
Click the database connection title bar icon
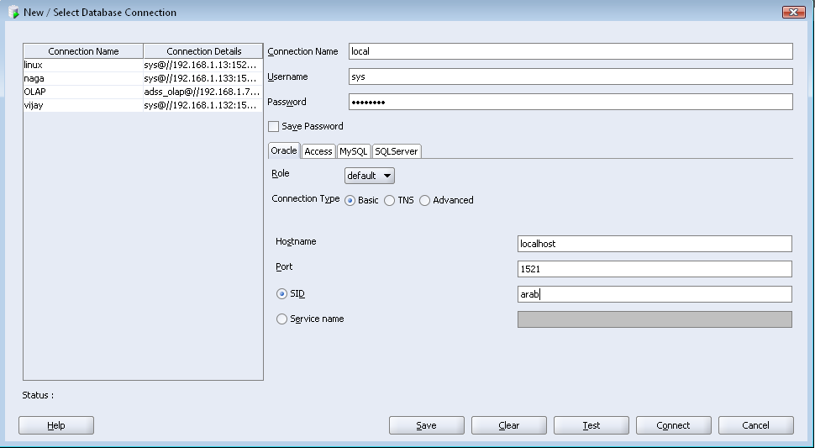click(13, 12)
